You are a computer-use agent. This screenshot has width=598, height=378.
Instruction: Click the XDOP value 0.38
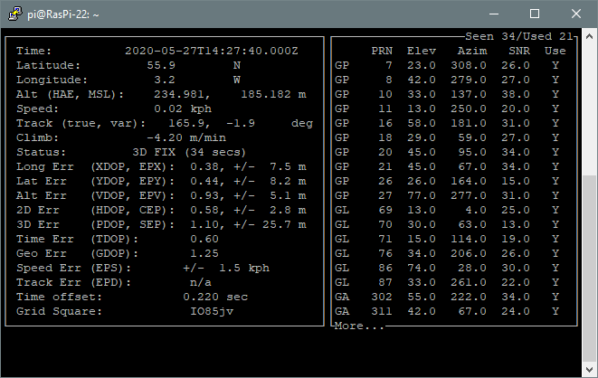click(204, 167)
